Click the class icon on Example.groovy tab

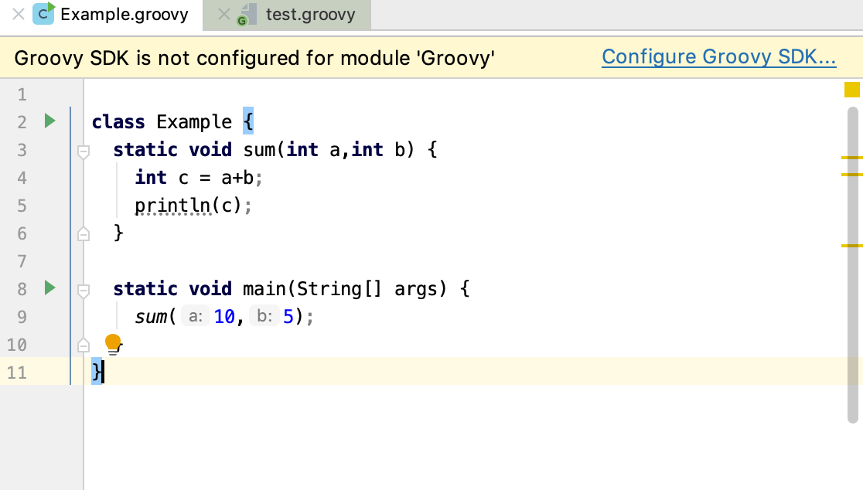pyautogui.click(x=43, y=13)
